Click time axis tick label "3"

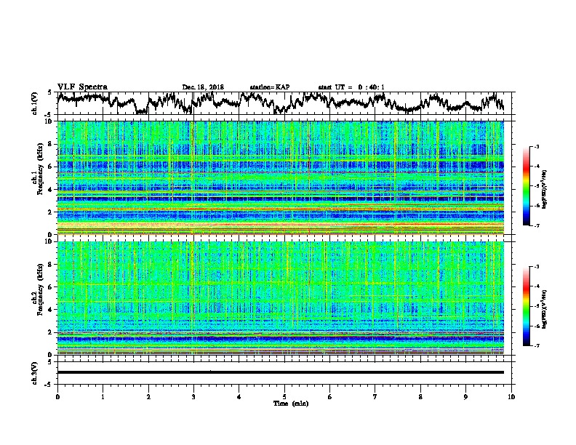(x=193, y=397)
